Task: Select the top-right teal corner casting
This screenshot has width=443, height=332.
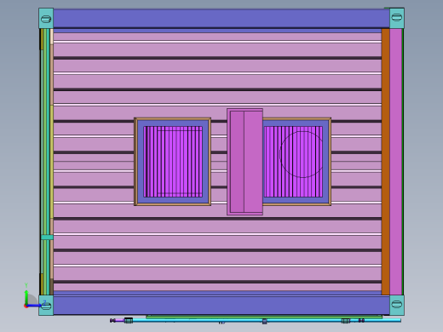Action: click(397, 18)
